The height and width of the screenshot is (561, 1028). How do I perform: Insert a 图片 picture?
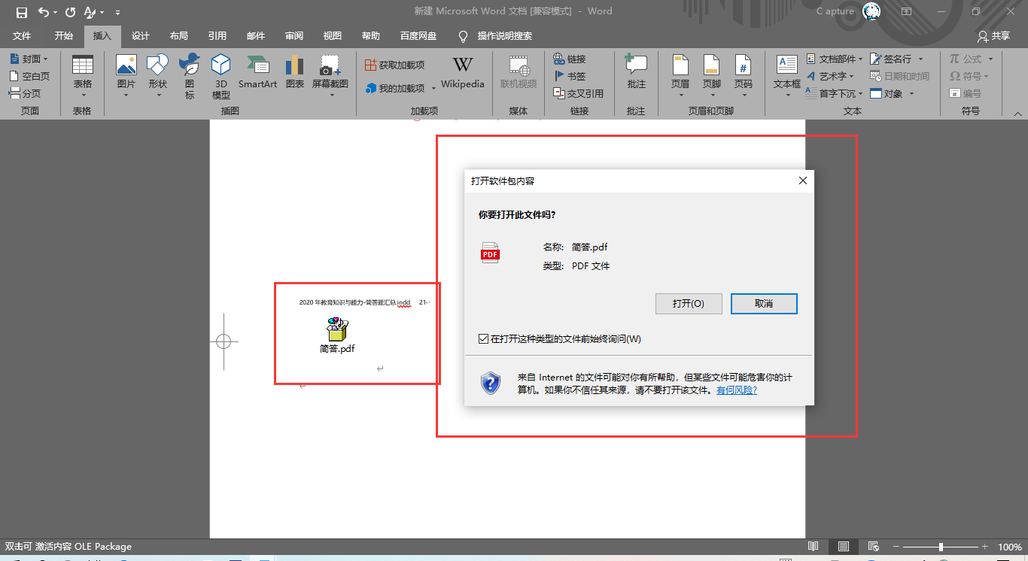point(126,77)
